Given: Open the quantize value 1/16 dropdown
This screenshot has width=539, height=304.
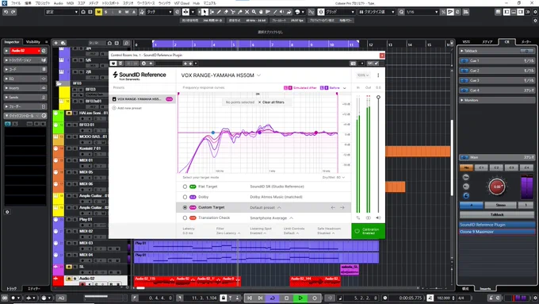Looking at the screenshot, I should click(422, 12).
